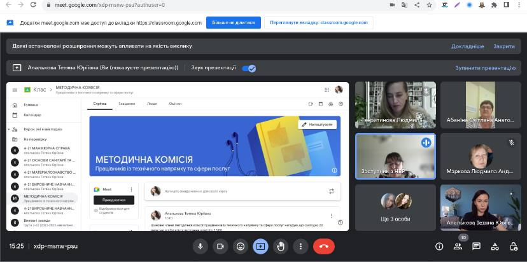Toggle the microphone in Meet controls
Screen dimensions: 527x262
click(x=200, y=247)
